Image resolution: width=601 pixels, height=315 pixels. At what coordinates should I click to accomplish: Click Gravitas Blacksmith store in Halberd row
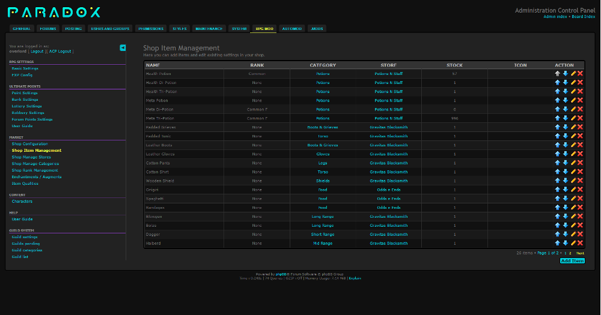(389, 244)
